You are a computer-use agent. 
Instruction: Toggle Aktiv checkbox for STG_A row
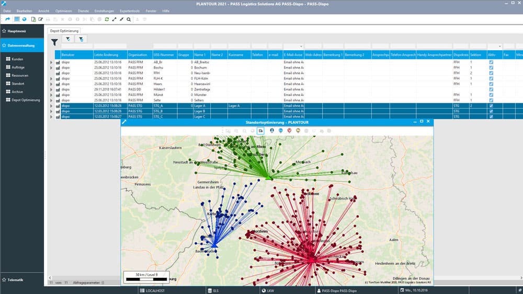[491, 106]
